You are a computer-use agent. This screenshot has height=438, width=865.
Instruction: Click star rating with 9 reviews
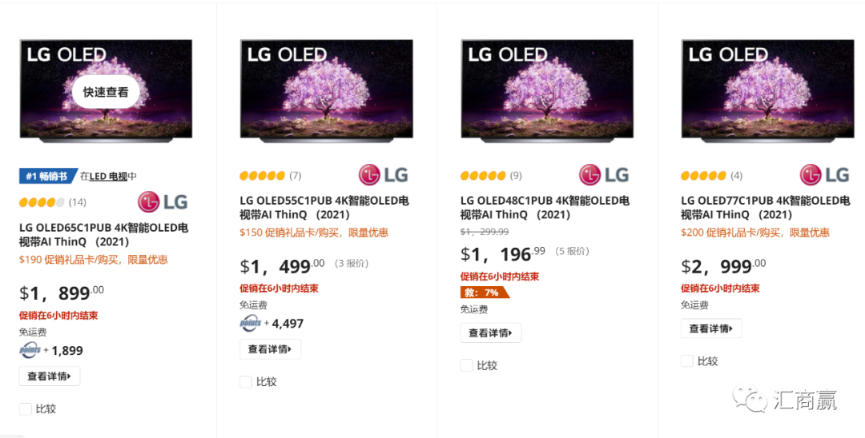click(x=483, y=176)
